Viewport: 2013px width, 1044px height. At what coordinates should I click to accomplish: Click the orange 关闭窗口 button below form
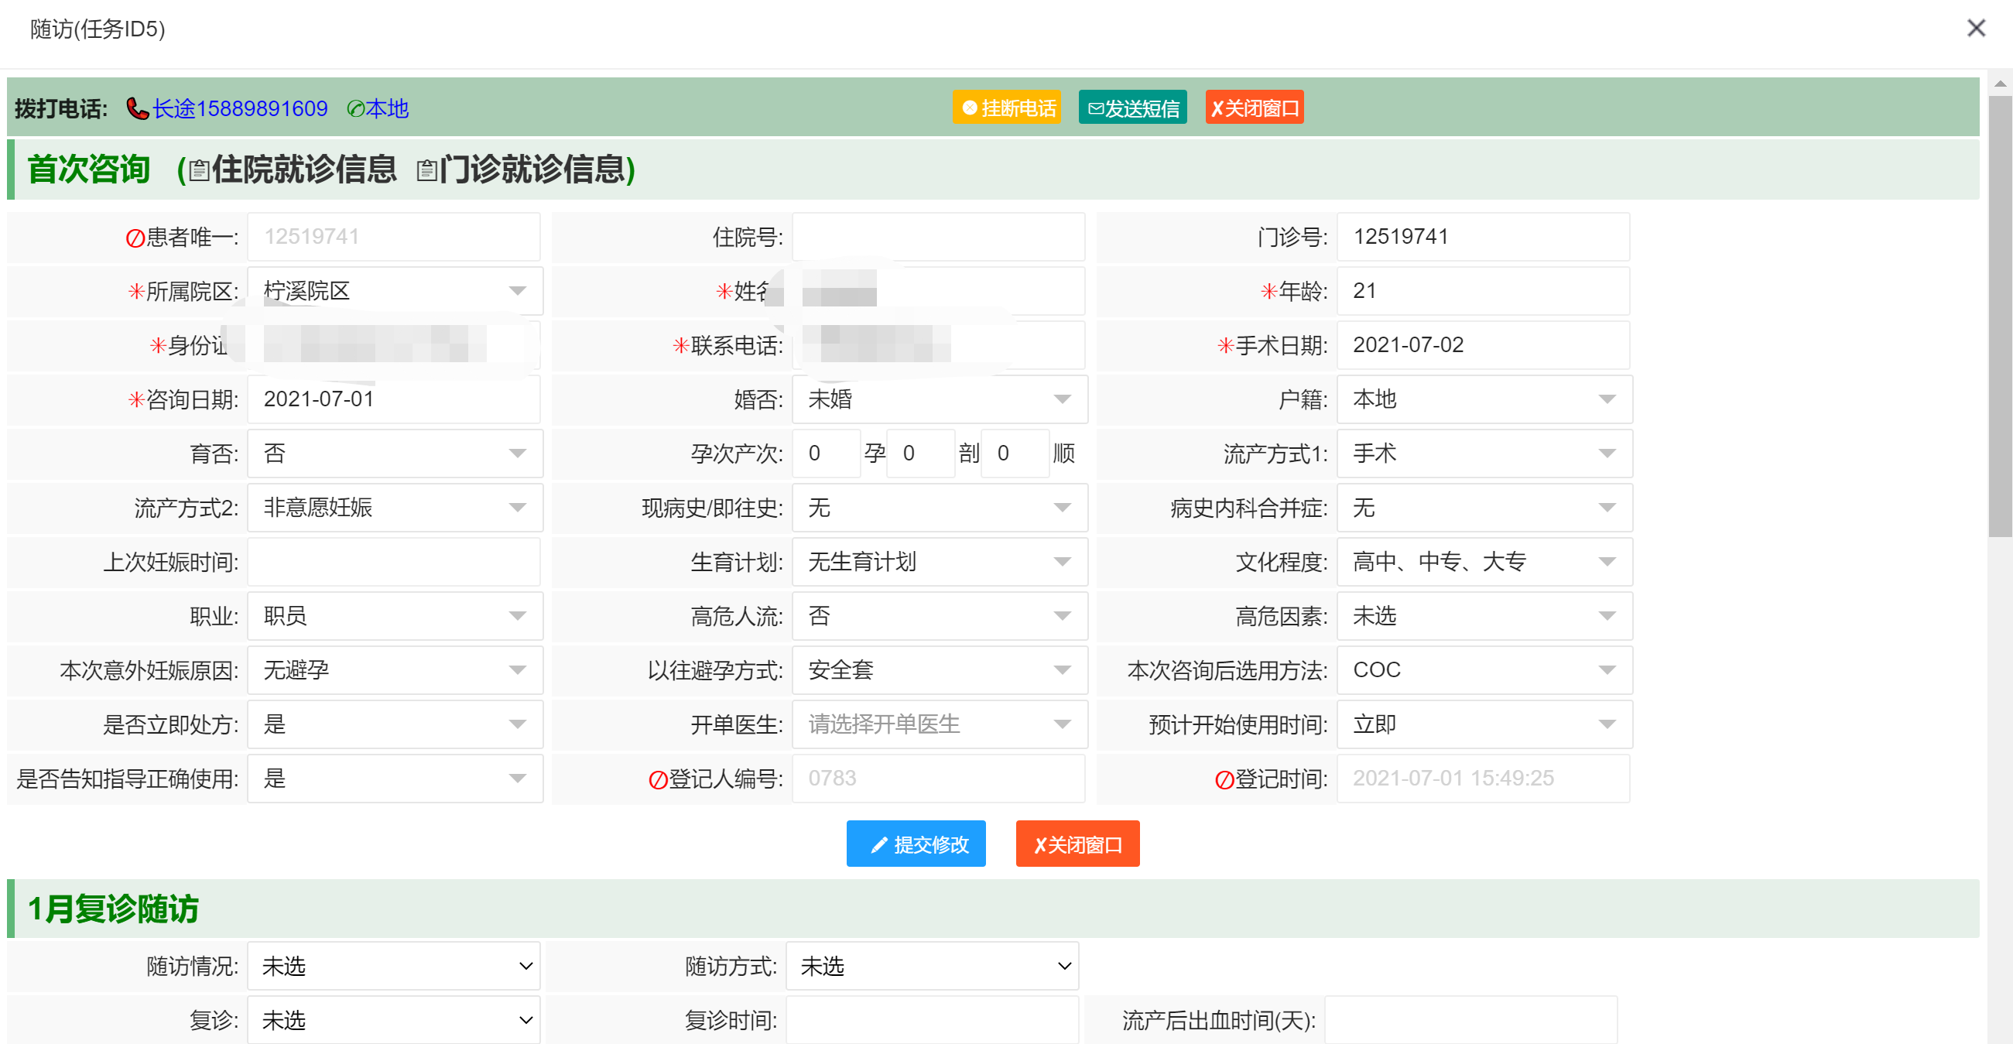click(1077, 844)
